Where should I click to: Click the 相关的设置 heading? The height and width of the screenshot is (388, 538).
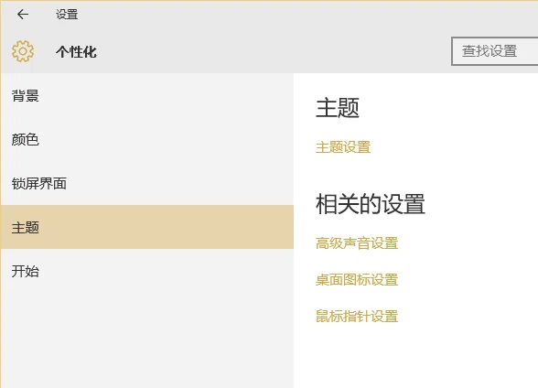point(371,204)
